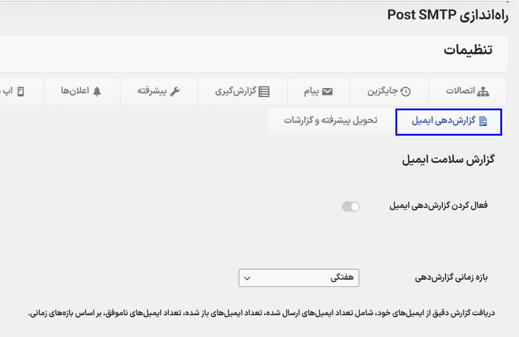Toggle فعال کردن گزارش‌دهی ایمیل switch
This screenshot has height=337, width=519.
coord(351,207)
